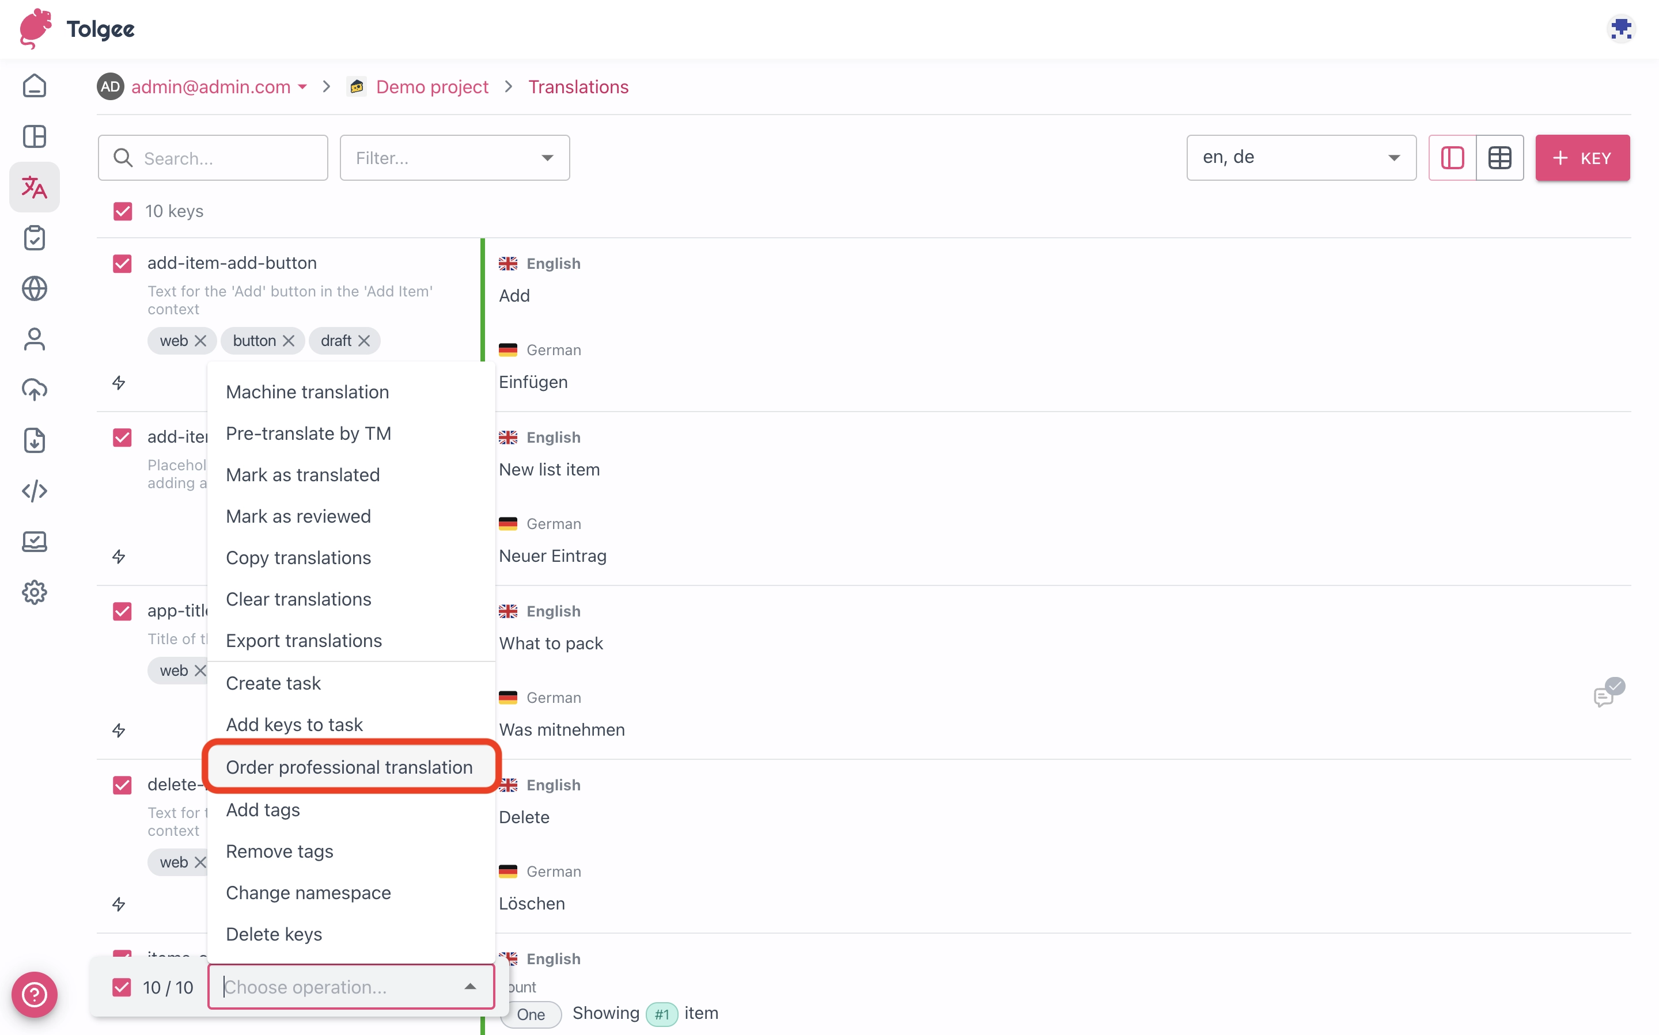1659x1035 pixels.
Task: Click the help/support circle icon bottom left
Action: (x=33, y=994)
